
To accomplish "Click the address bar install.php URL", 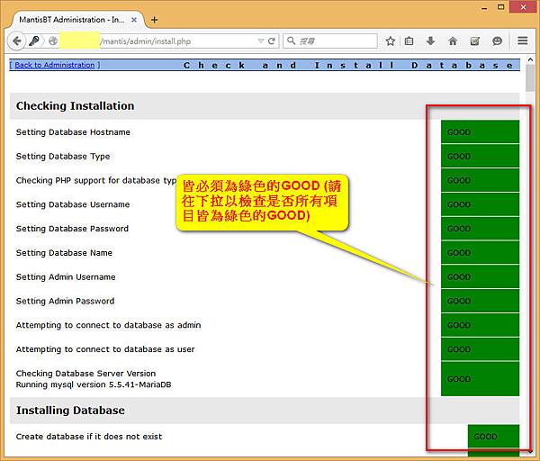I will 145,41.
